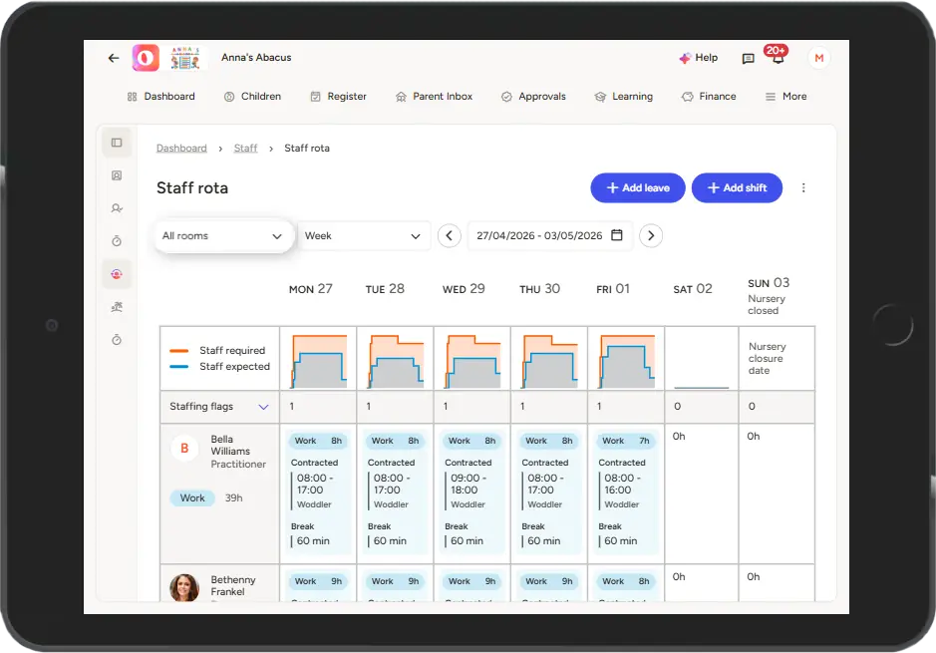Expand the Staffing flags row
This screenshot has height=653, width=936.
[264, 407]
